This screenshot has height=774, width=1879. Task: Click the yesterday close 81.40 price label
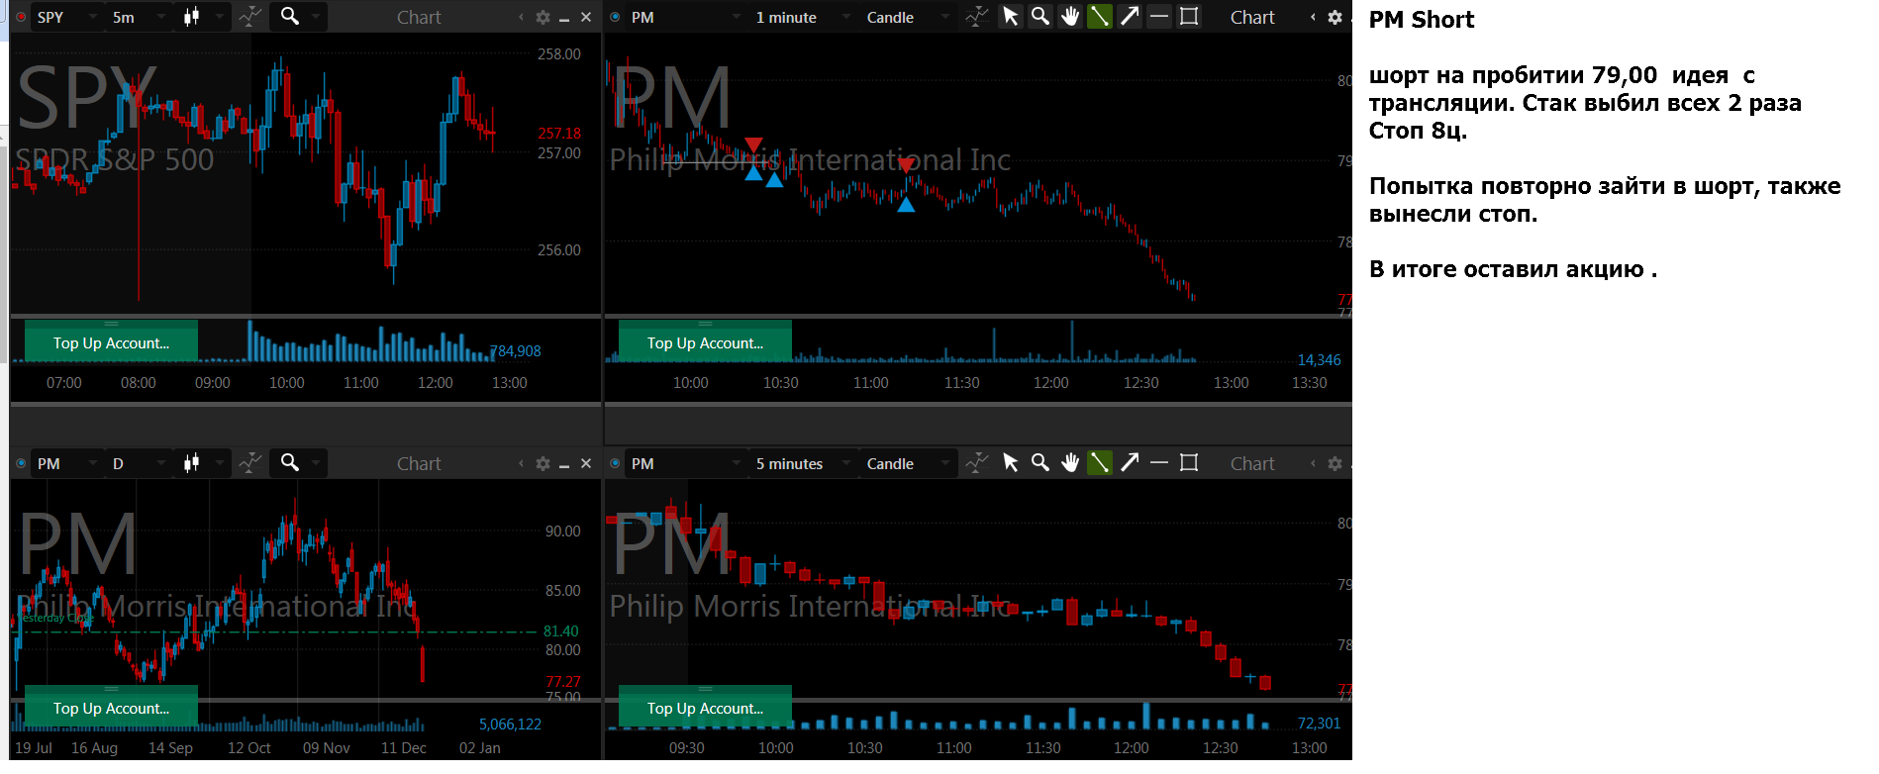coord(560,630)
